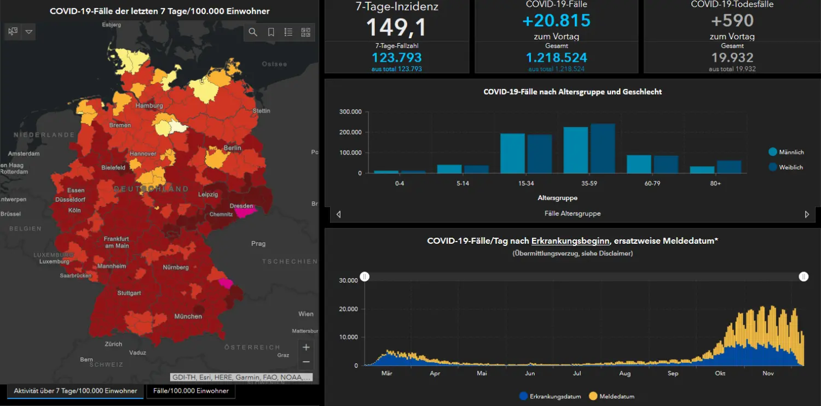Grab the left timeline range slider handle
The height and width of the screenshot is (406, 821).
pyautogui.click(x=365, y=277)
